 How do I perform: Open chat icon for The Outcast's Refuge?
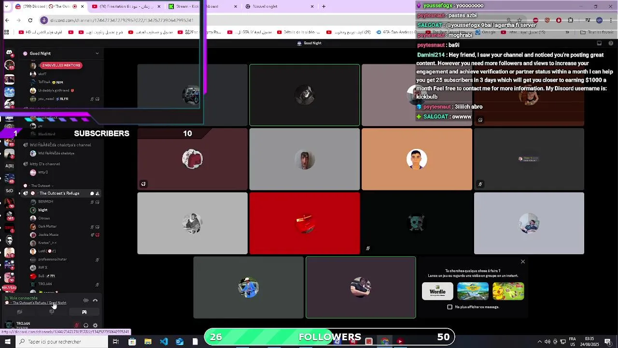tap(92, 193)
